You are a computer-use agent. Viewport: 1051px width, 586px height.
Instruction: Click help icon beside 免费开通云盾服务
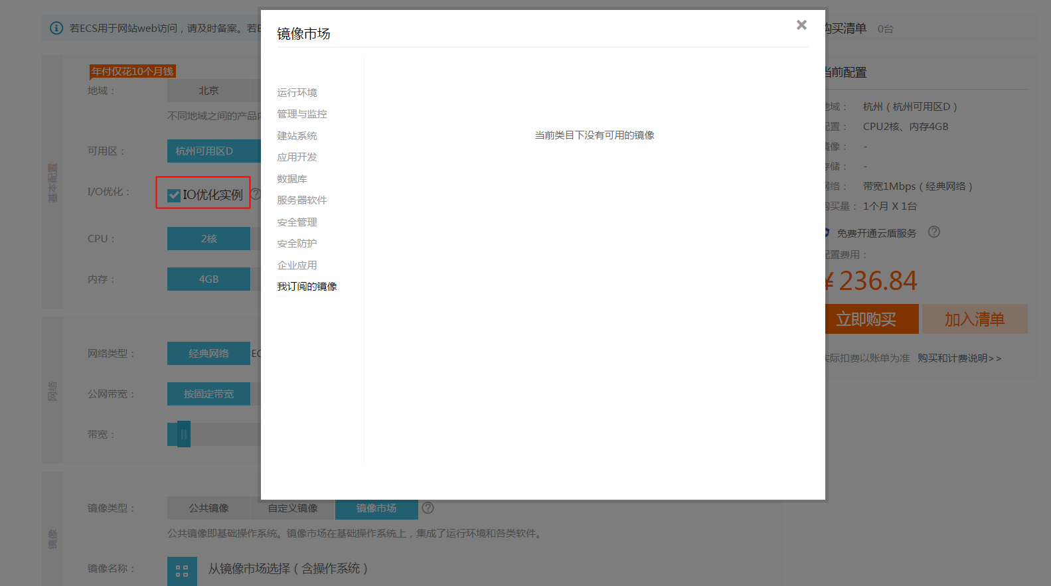933,232
